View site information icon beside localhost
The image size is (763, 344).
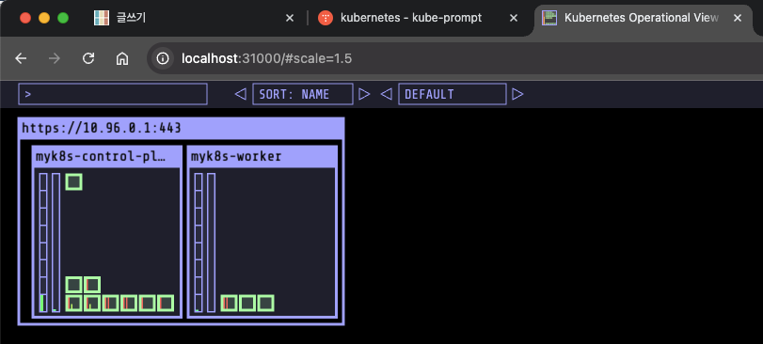coord(163,59)
